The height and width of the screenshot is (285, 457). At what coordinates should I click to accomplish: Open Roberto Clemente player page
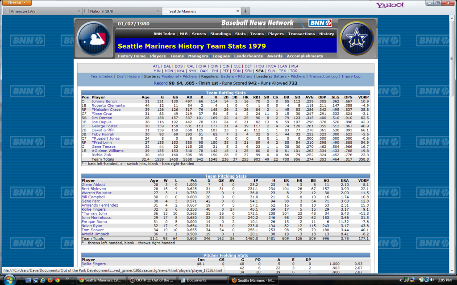coord(108,106)
